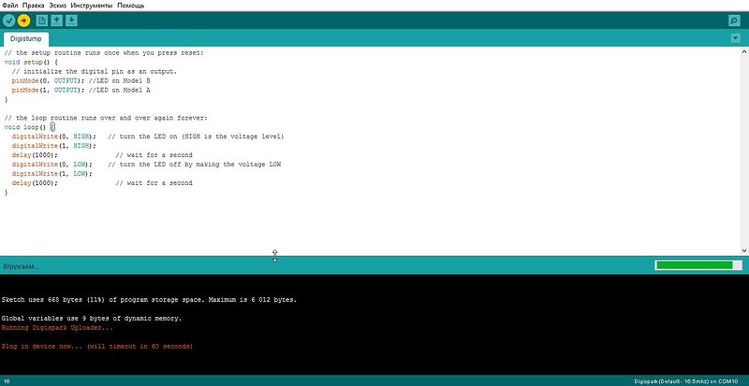Click the Verify sketch checkmark icon
The height and width of the screenshot is (386, 749).
click(x=9, y=21)
